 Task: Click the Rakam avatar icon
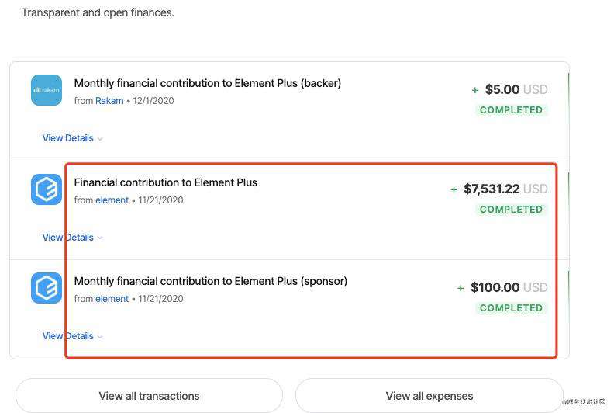tap(47, 90)
